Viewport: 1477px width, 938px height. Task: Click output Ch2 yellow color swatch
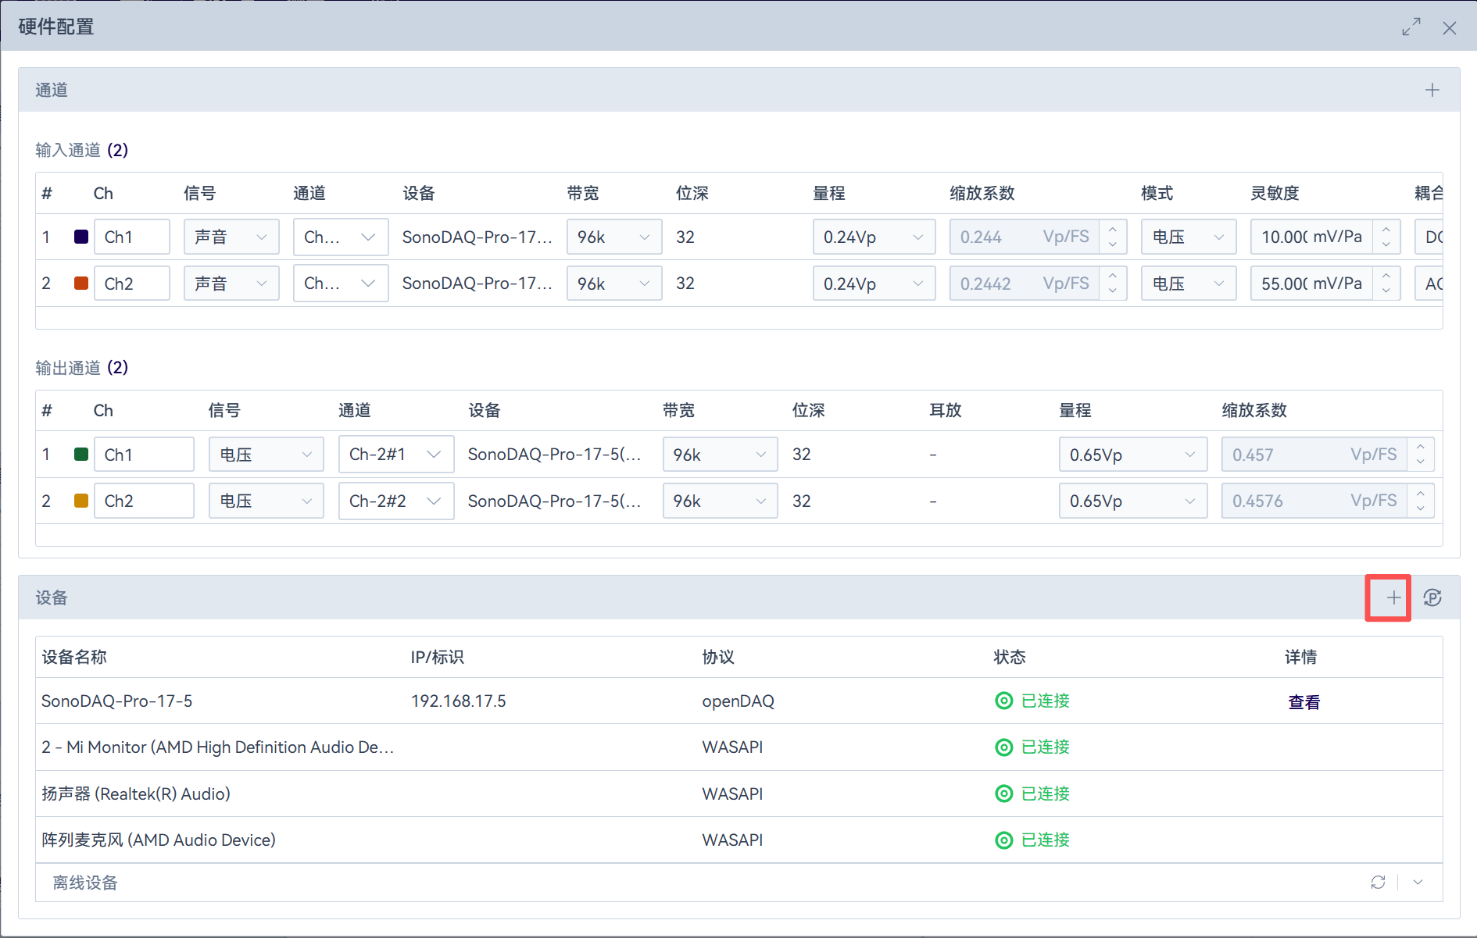coord(81,501)
